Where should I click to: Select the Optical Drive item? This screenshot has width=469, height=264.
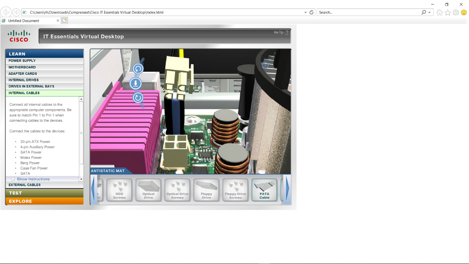pos(148,190)
